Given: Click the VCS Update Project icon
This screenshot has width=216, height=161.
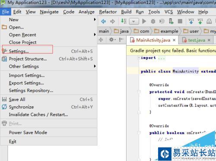Looking at the screenshot, I should pos(191,21).
